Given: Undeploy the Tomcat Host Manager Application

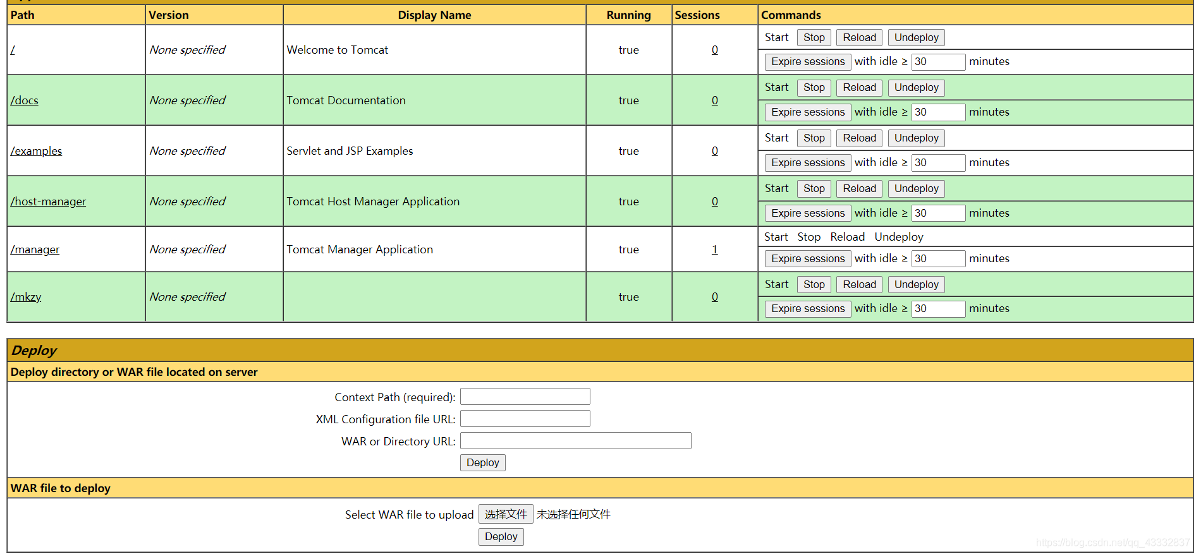Looking at the screenshot, I should 916,189.
